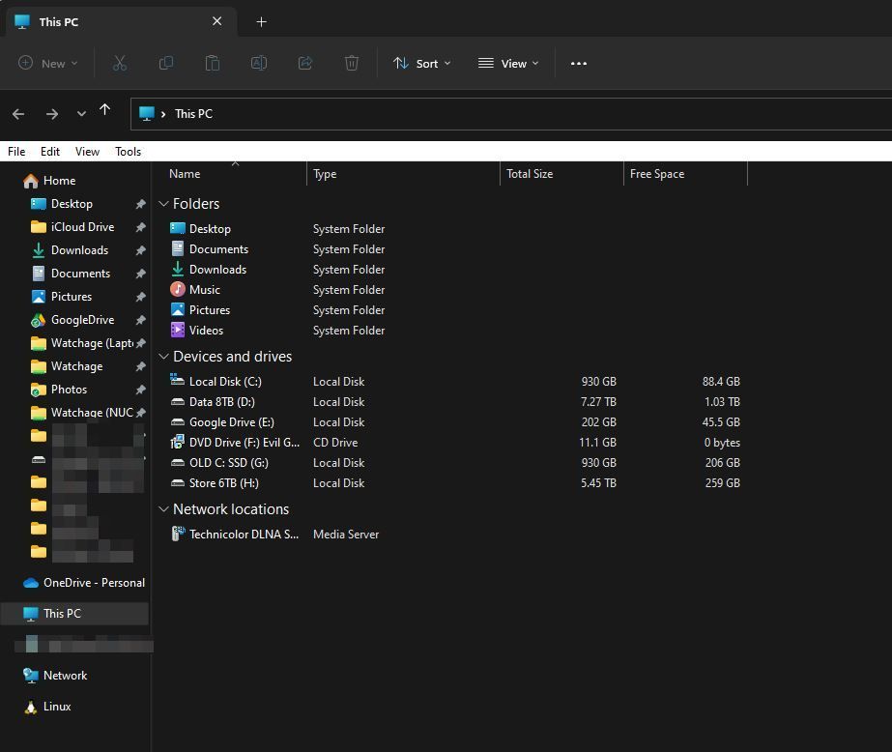Open the Tools menu
Viewport: 892px width, 752px height.
(128, 151)
